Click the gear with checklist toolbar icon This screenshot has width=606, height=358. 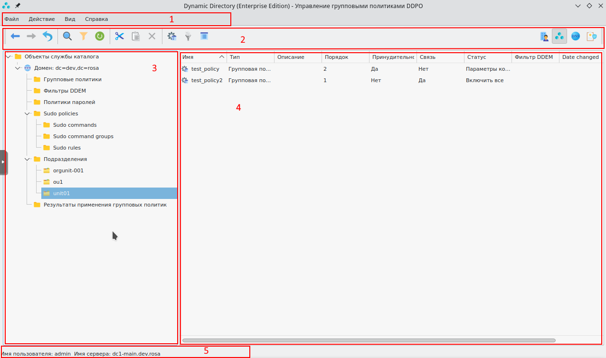172,36
